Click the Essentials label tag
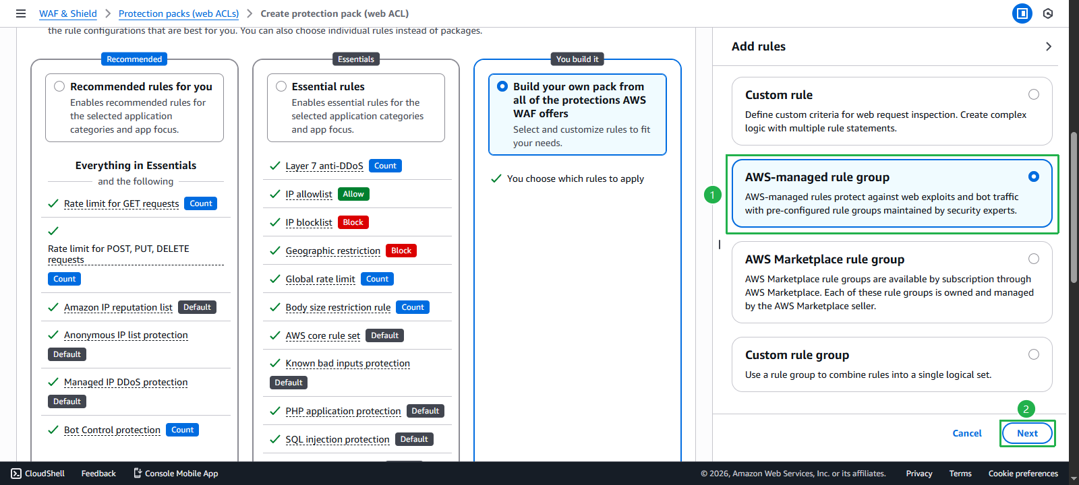This screenshot has width=1079, height=485. [x=356, y=59]
